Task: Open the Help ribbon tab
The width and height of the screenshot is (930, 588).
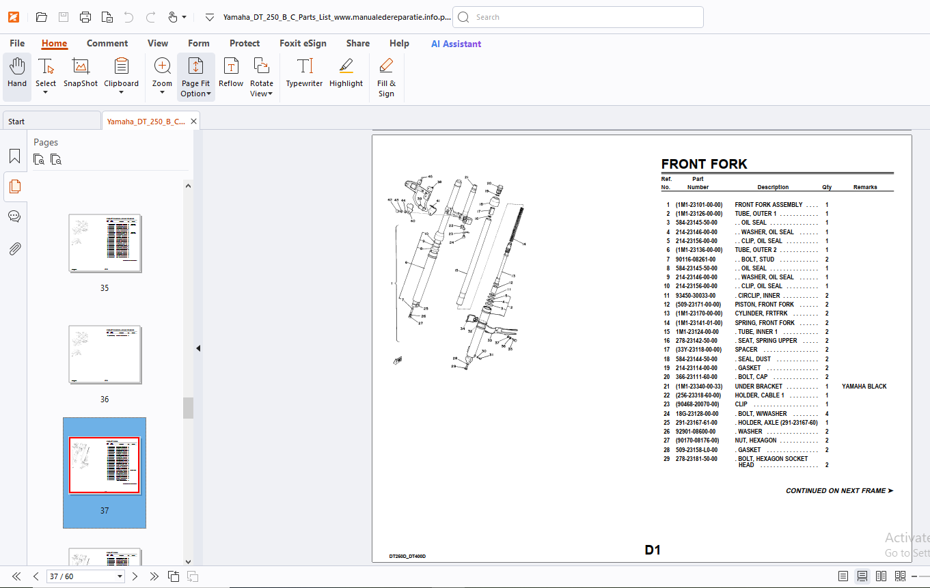Action: pyautogui.click(x=399, y=43)
